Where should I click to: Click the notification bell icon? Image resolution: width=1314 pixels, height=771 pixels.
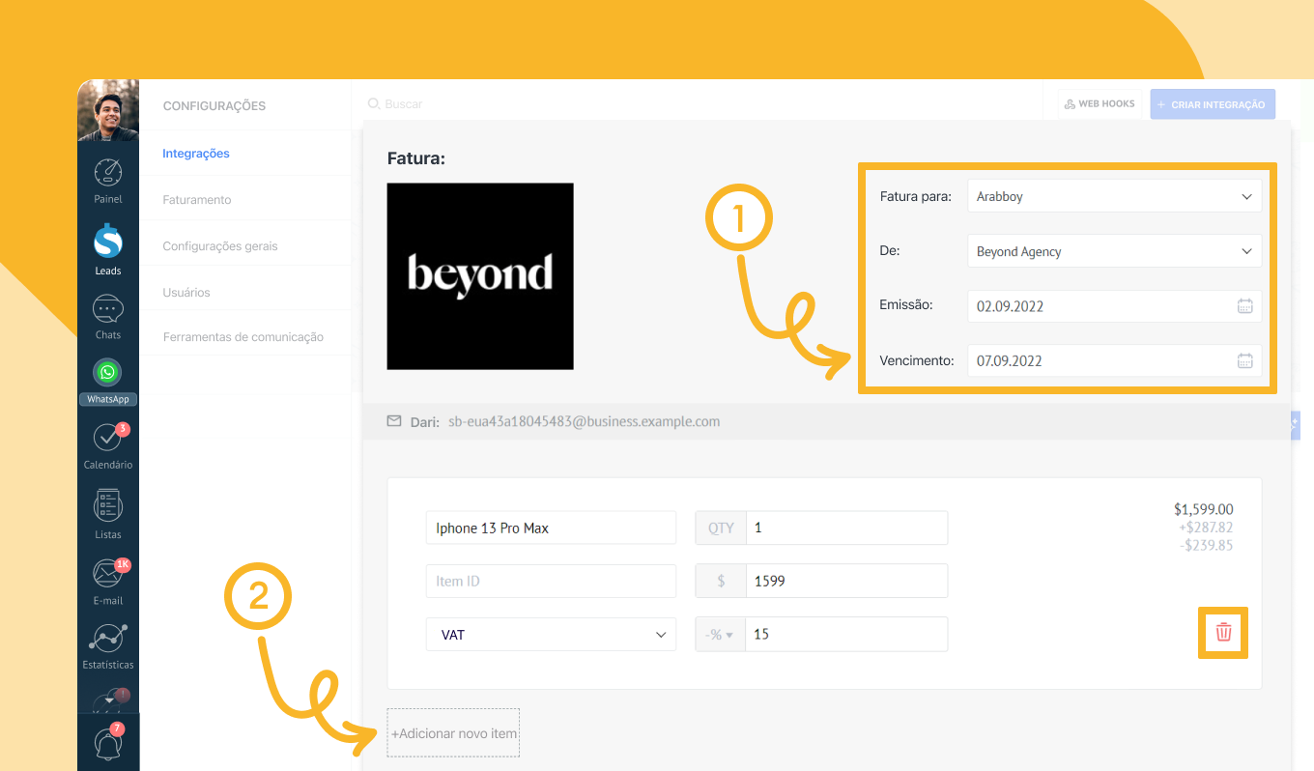(108, 743)
